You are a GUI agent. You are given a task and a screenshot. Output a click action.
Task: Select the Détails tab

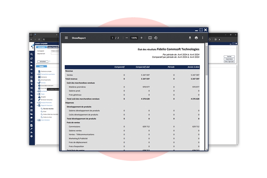(x=41, y=66)
